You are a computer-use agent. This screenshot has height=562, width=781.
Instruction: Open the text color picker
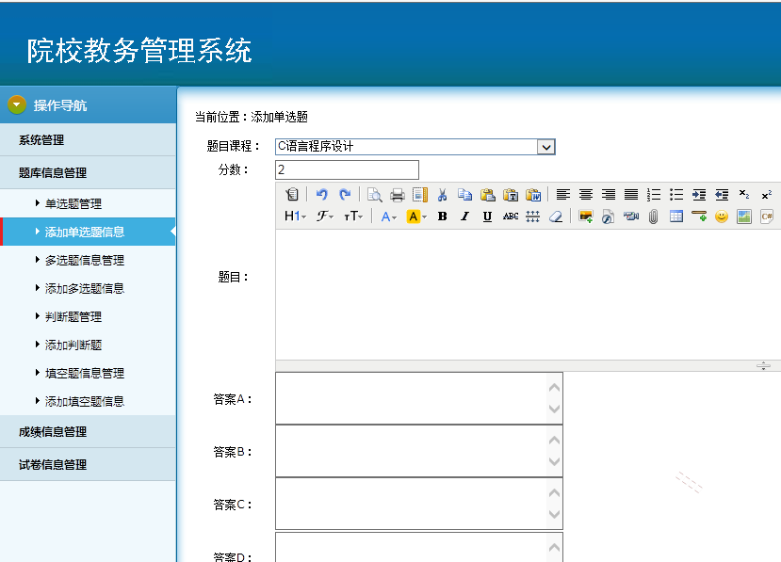388,217
